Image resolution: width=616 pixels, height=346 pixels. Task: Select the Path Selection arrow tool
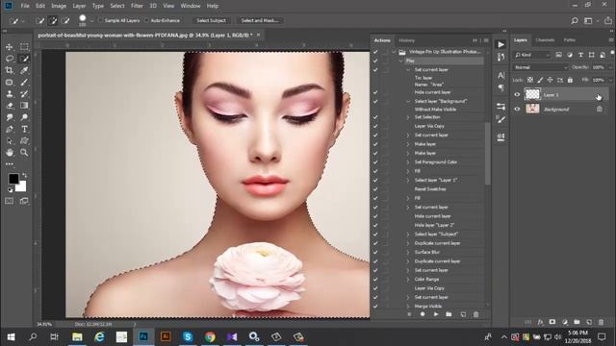tap(10, 141)
